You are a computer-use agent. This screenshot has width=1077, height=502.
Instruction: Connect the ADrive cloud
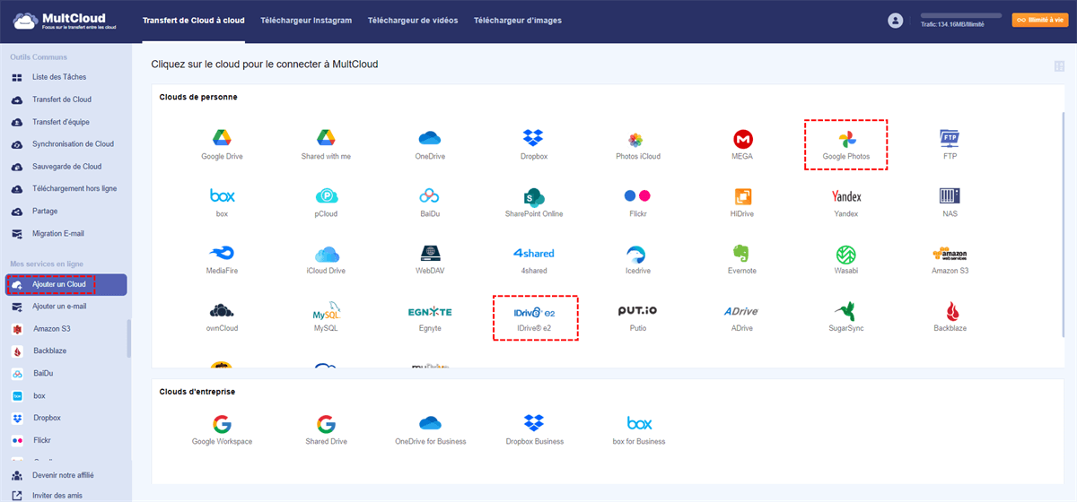point(742,316)
